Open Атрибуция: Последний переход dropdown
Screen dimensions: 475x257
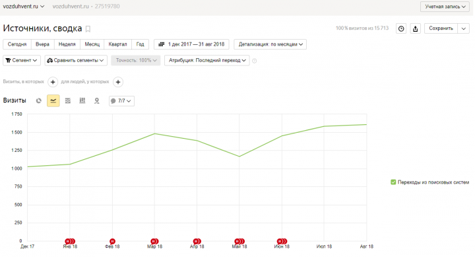point(207,60)
